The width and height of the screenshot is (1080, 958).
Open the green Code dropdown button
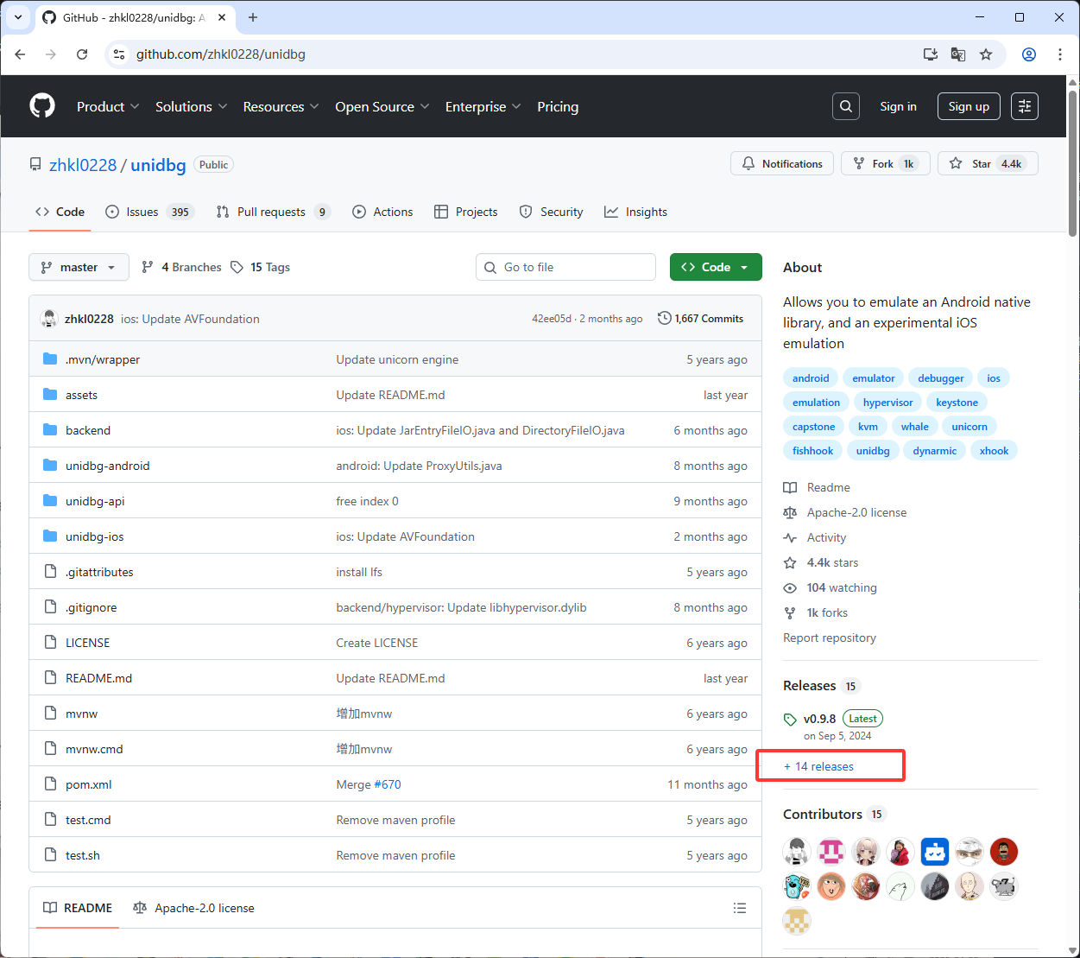pos(716,267)
